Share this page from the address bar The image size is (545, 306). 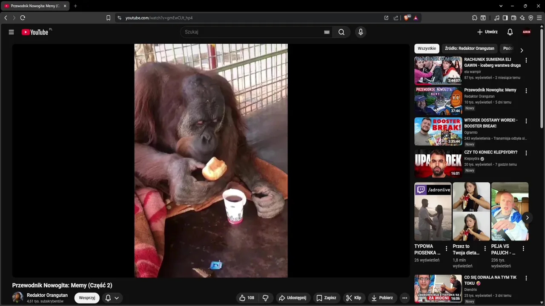tap(396, 18)
